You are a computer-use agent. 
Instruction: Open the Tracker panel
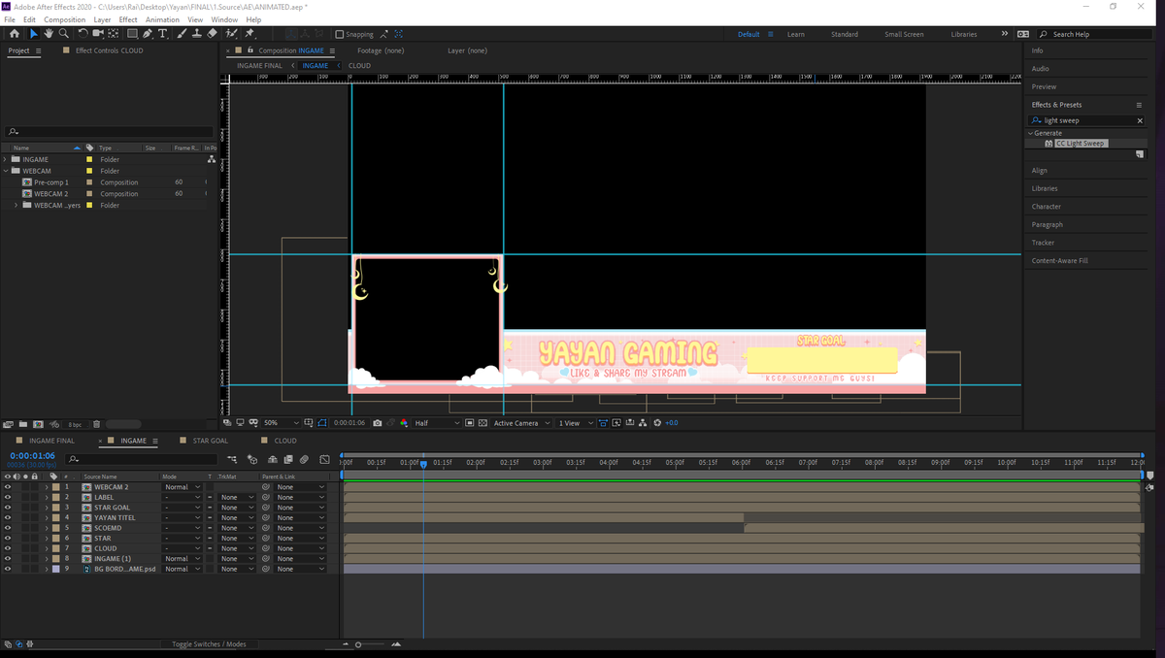[1043, 243]
